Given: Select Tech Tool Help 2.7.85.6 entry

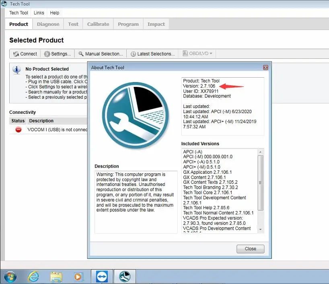Looking at the screenshot, I should [x=206, y=208].
